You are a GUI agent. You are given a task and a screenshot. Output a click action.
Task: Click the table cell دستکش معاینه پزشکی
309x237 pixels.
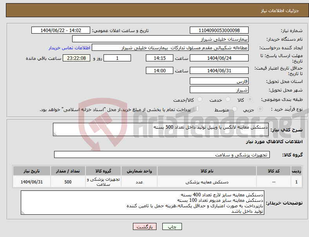[207, 182]
